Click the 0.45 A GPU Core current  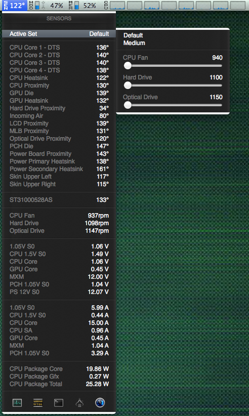click(100, 338)
